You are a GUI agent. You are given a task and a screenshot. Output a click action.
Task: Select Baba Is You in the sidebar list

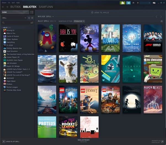point(11,33)
